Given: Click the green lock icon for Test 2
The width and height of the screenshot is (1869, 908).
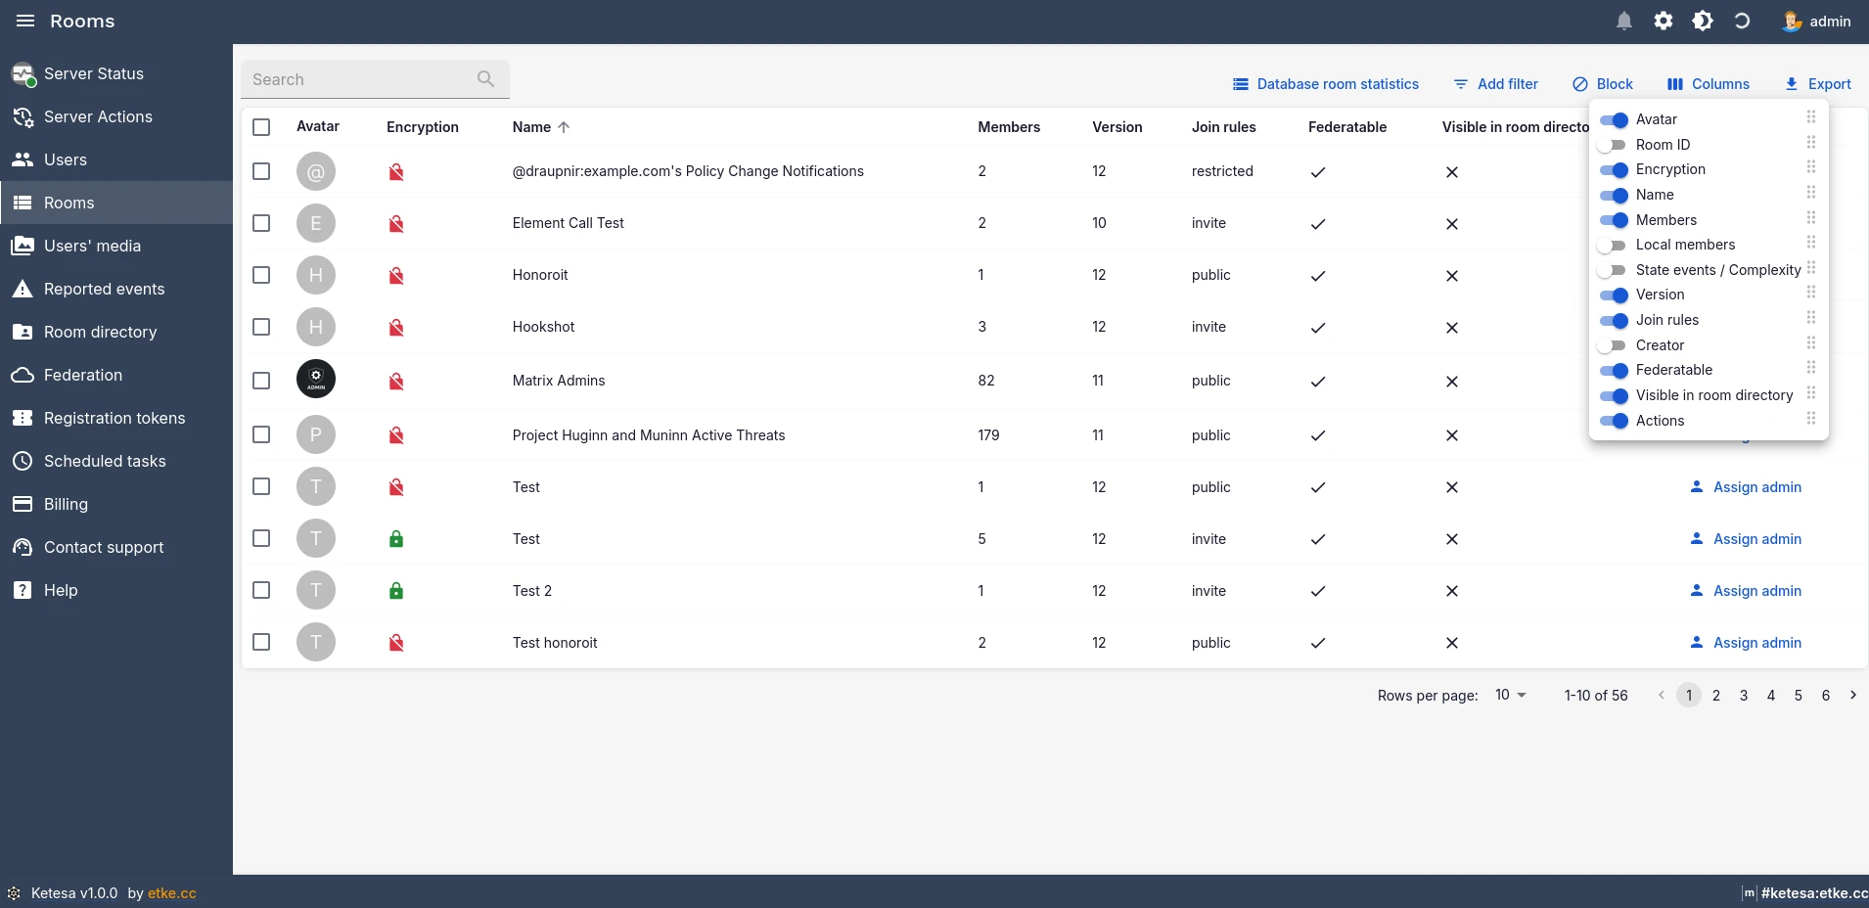Looking at the screenshot, I should 396,591.
